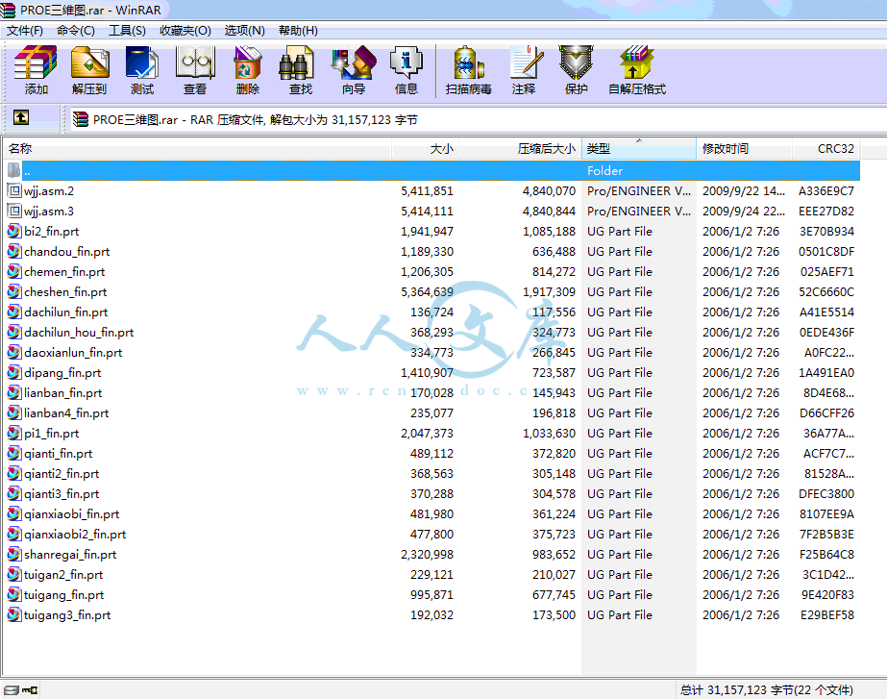This screenshot has width=887, height=699.
Task: Click the 注释 (Comment) toolbar icon
Action: (526, 62)
